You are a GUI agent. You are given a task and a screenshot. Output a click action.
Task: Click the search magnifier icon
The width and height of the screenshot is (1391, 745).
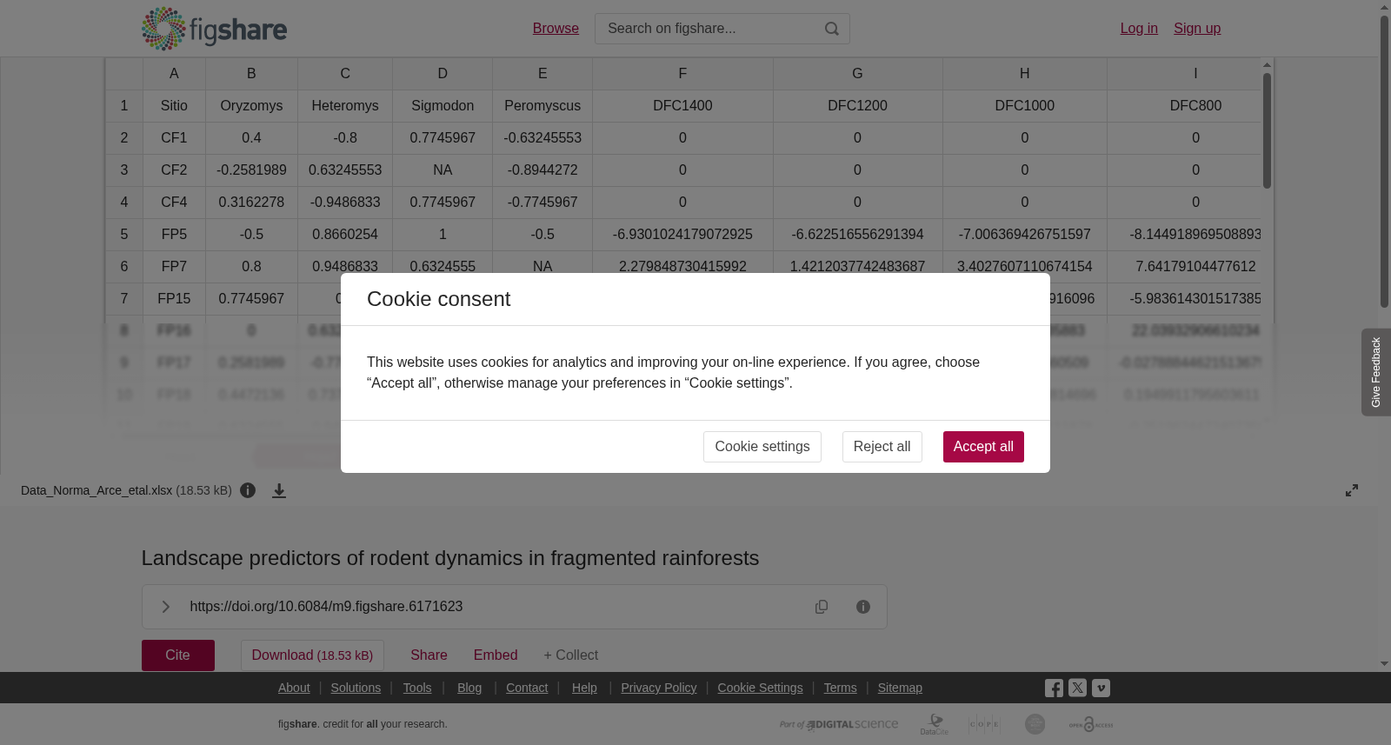832,29
